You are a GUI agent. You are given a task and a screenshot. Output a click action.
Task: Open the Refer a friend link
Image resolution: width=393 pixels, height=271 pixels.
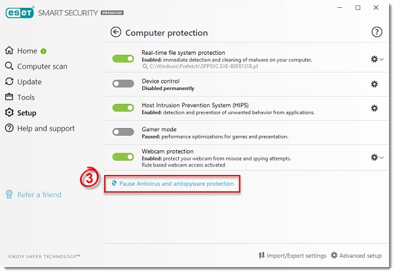click(39, 194)
